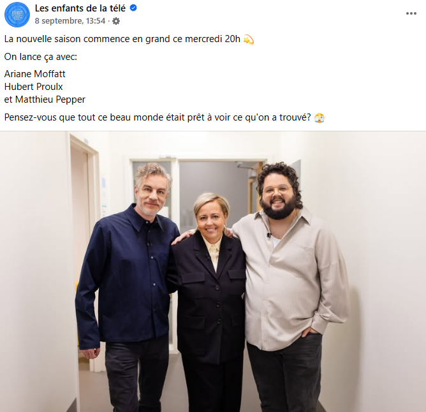
Task: Click the name Matthieu Pepper in the post
Action: click(50, 99)
